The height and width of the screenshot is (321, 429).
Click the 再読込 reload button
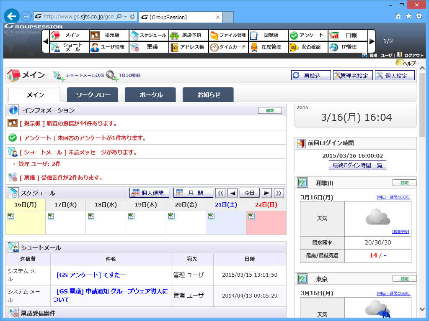(x=310, y=75)
